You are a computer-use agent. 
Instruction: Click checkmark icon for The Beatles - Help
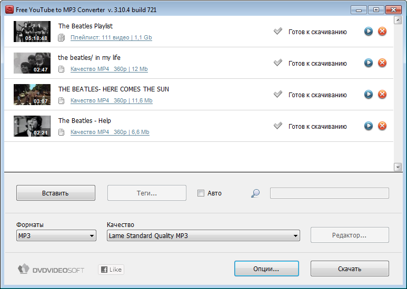(x=277, y=126)
